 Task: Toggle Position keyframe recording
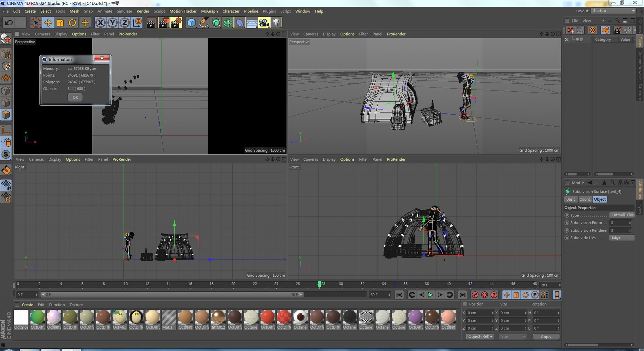[506, 295]
